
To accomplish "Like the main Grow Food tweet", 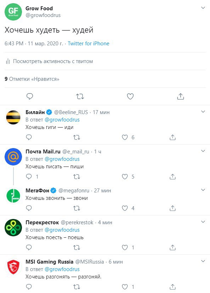I will [x=130, y=96].
